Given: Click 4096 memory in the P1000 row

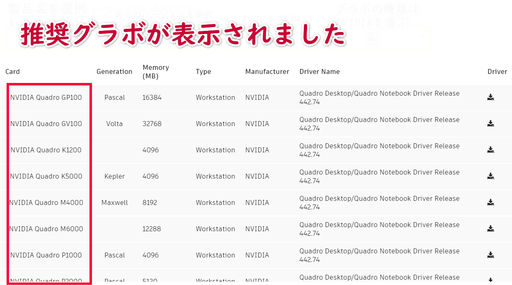Looking at the screenshot, I should 151,255.
